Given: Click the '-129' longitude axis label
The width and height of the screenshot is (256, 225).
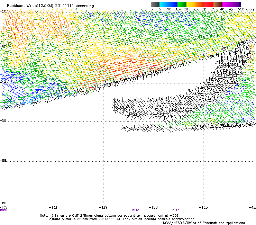Looking at the screenshot, I should tap(103, 207).
